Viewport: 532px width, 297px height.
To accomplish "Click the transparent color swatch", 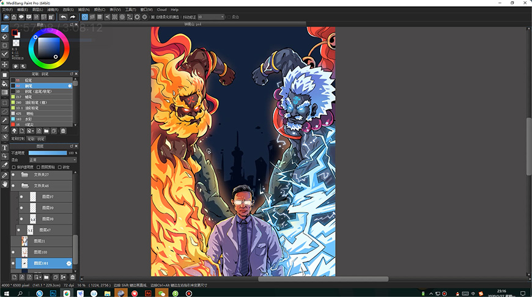I will point(16,43).
